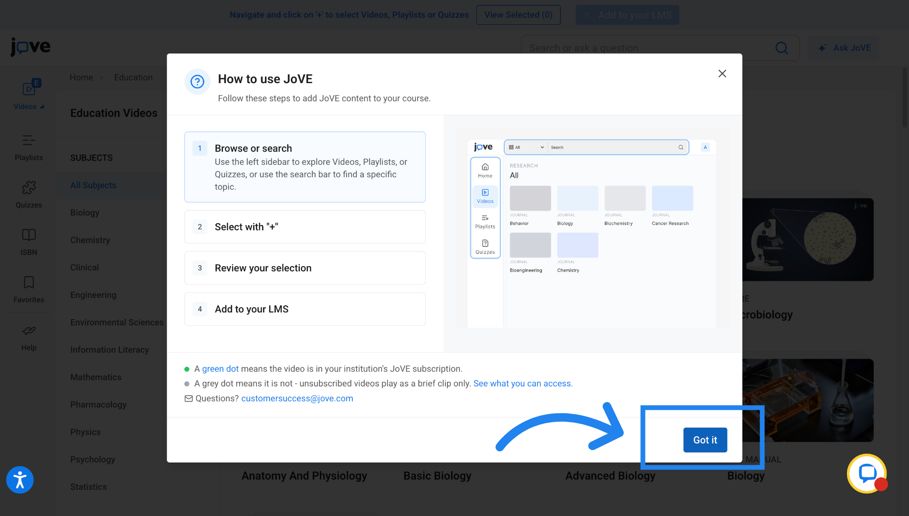Select Psychology subject
909x516 pixels.
pos(93,459)
